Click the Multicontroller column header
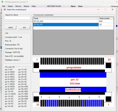118x111 pixels. tap(106, 18)
